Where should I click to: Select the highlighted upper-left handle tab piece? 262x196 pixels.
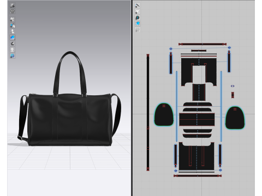[x=171, y=63]
